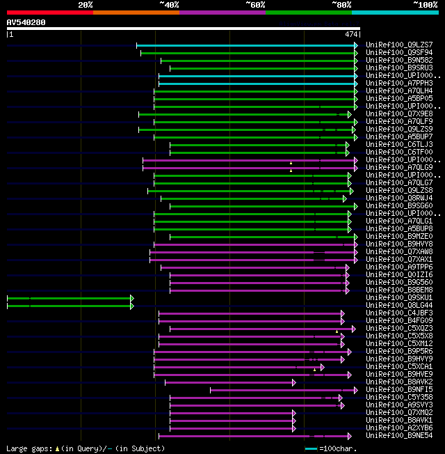This screenshot has width=445, height=454.
Task: Click the UniRef100_B9HVE9 label
Action: click(399, 375)
